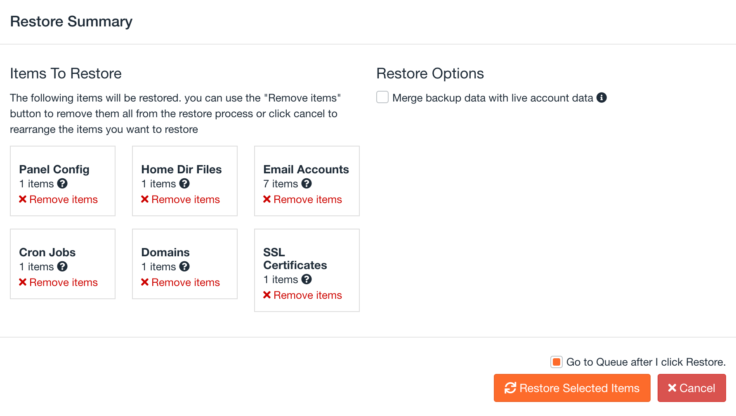Image resolution: width=736 pixels, height=416 pixels.
Task: Remove items from Email Accounts
Action: pos(303,199)
